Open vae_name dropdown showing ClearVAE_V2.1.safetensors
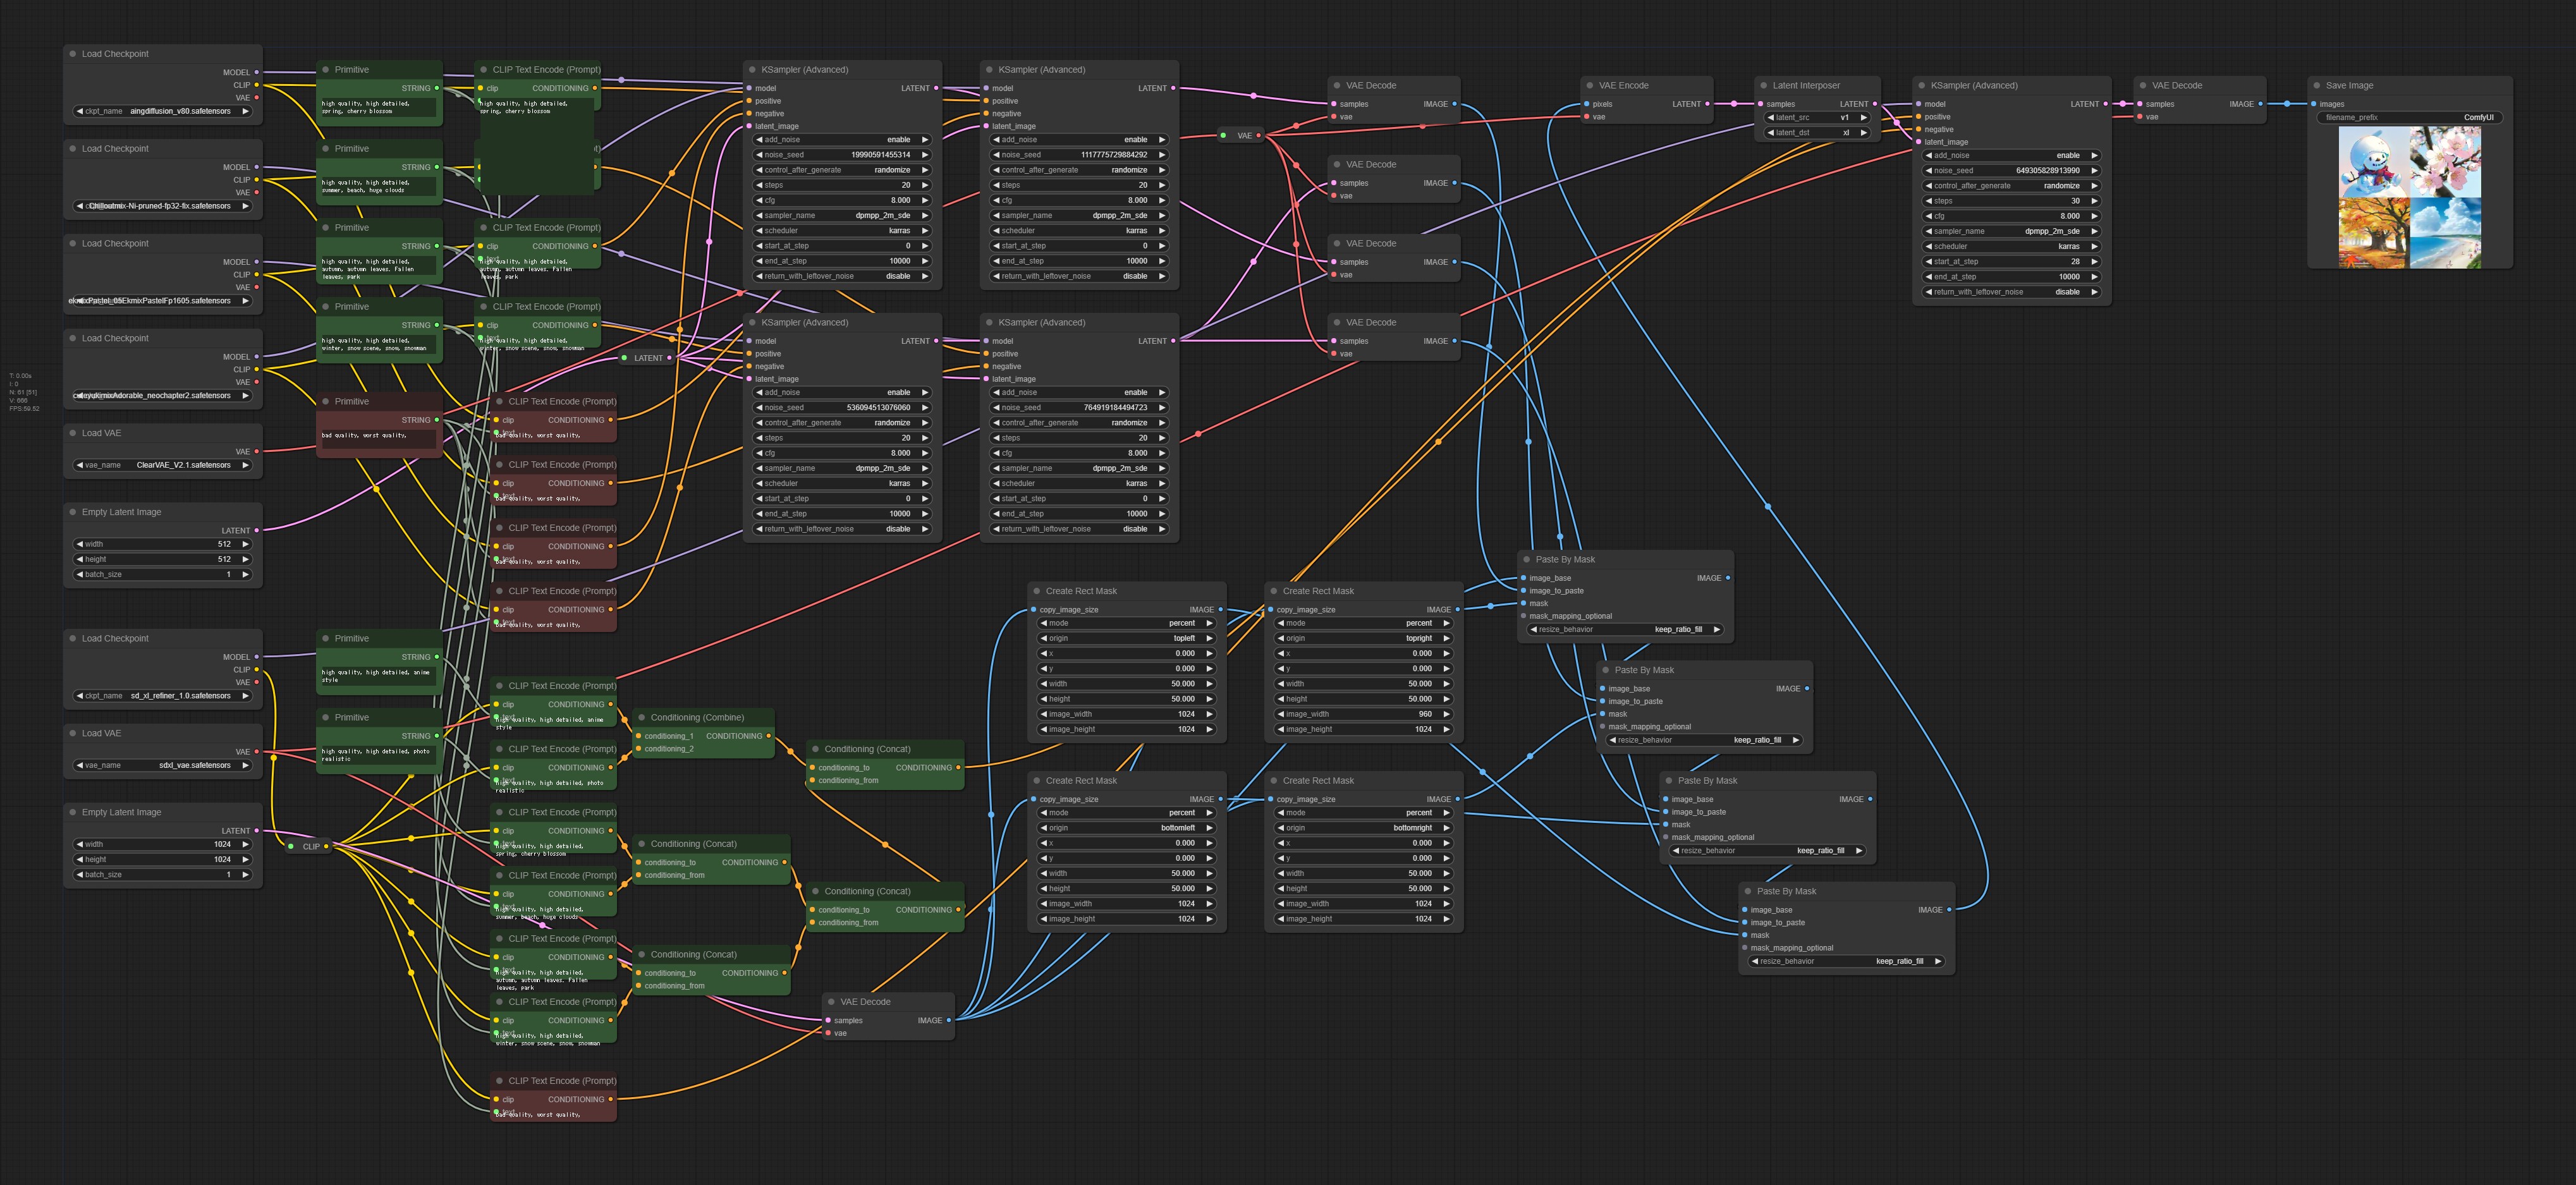The image size is (2576, 1185). click(163, 465)
